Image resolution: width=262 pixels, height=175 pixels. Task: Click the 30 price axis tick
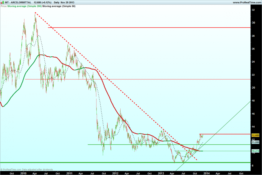(253, 23)
